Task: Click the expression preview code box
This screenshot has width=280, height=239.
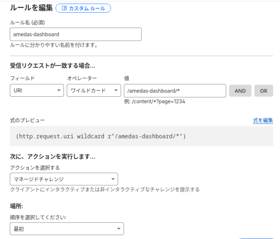Action: (141, 137)
